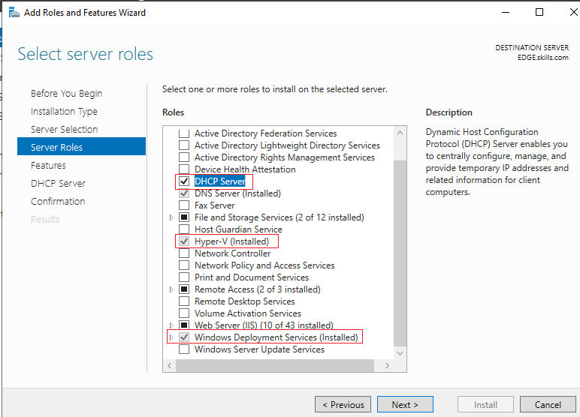The width and height of the screenshot is (580, 417).
Task: Maximize the Add Roles wizard window
Action: tap(539, 12)
